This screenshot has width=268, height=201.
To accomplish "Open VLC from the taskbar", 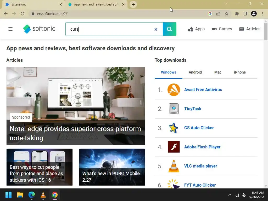I will click(x=43, y=195).
